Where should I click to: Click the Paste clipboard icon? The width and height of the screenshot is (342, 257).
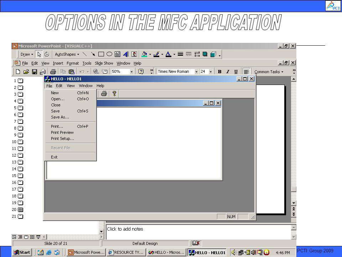[x=72, y=71]
